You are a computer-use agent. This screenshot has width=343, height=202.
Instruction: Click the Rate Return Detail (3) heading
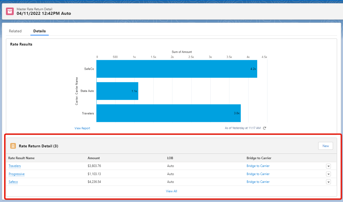point(38,146)
